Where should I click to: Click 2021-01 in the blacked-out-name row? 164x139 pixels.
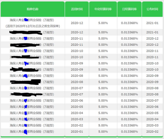point(152,32)
